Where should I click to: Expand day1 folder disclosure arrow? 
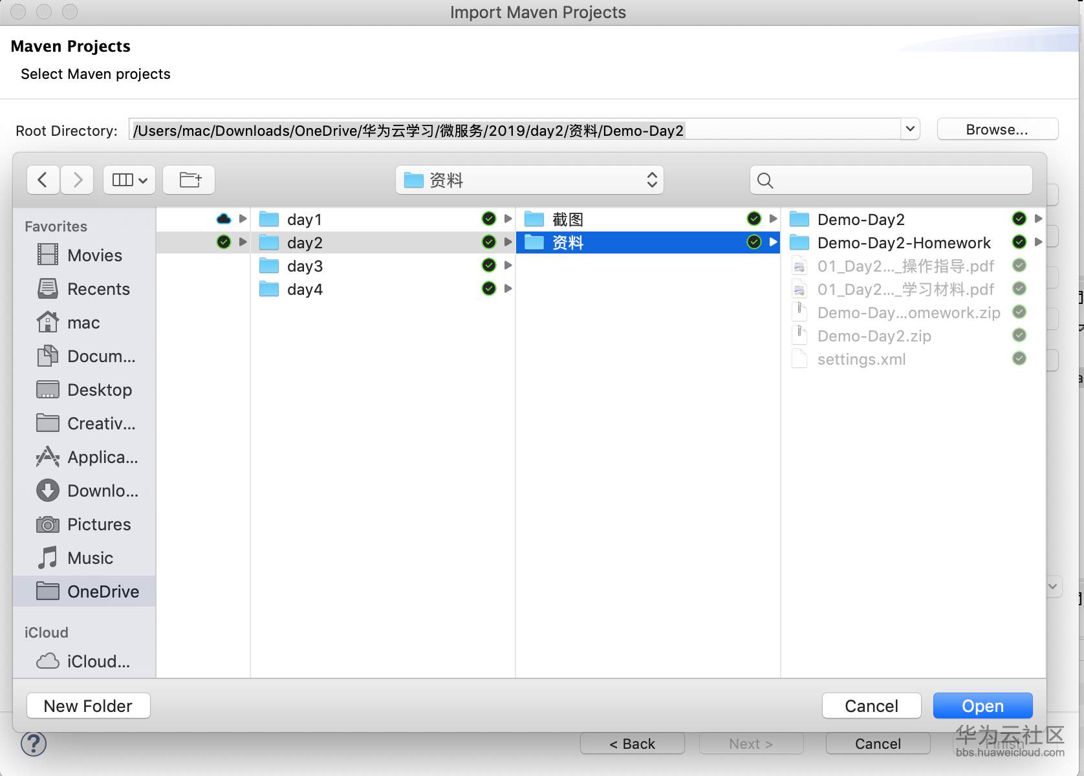click(508, 219)
